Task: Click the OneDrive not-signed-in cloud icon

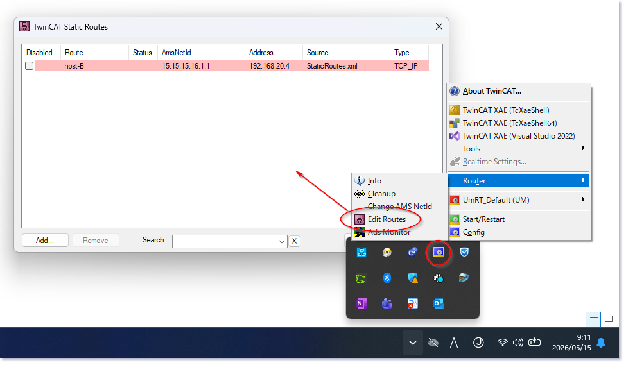Action: pyautogui.click(x=433, y=343)
